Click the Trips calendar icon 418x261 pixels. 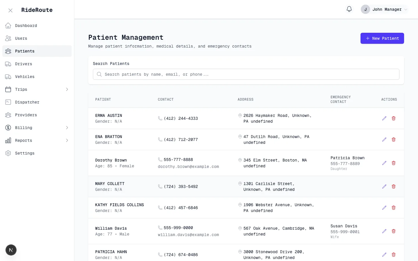(8, 89)
